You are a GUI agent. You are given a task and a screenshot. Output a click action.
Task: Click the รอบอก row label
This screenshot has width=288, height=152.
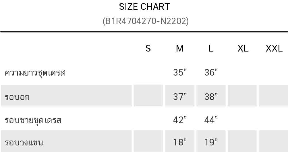17,97
